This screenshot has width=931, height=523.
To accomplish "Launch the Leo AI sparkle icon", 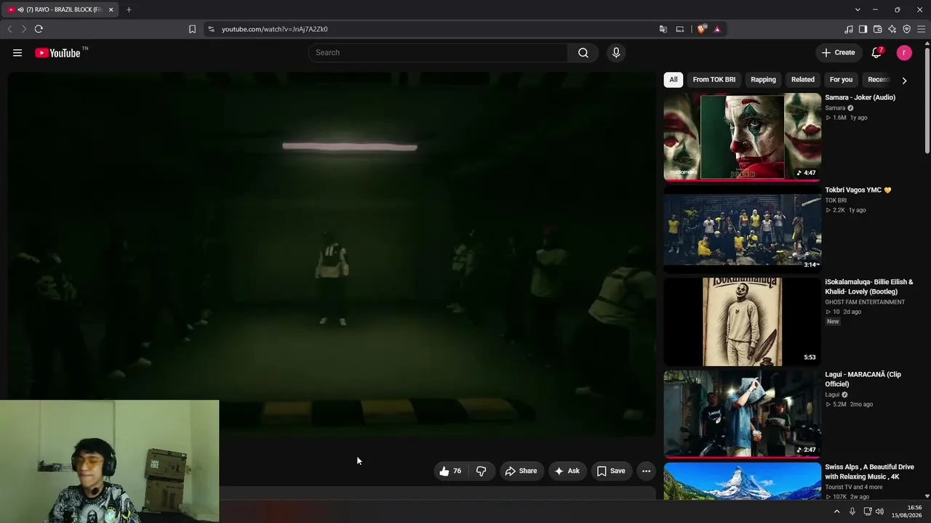I will click(x=892, y=29).
